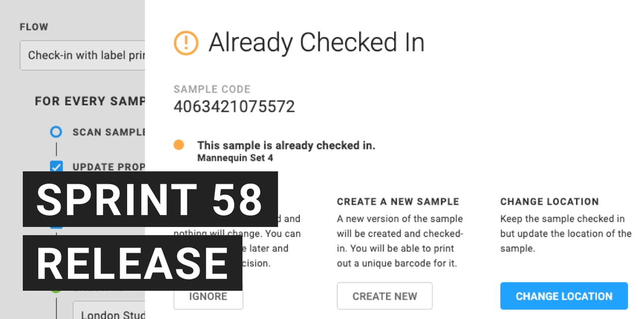Toggle the Update Properties checkbox

(56, 166)
